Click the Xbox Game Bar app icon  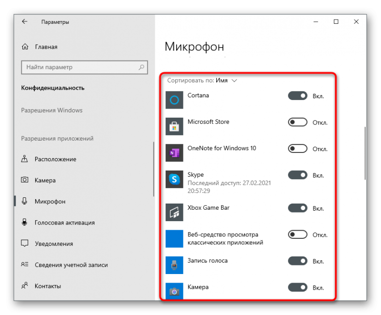(x=174, y=213)
